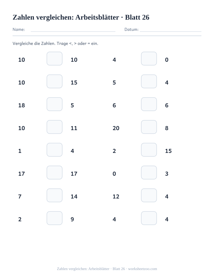
Task: Choose answer box between 6 and 6
Action: 149,104
